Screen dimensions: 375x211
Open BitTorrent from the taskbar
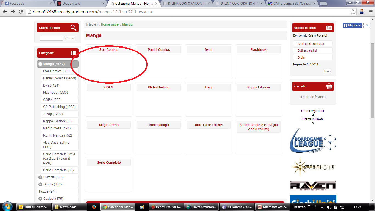[x=236, y=207]
